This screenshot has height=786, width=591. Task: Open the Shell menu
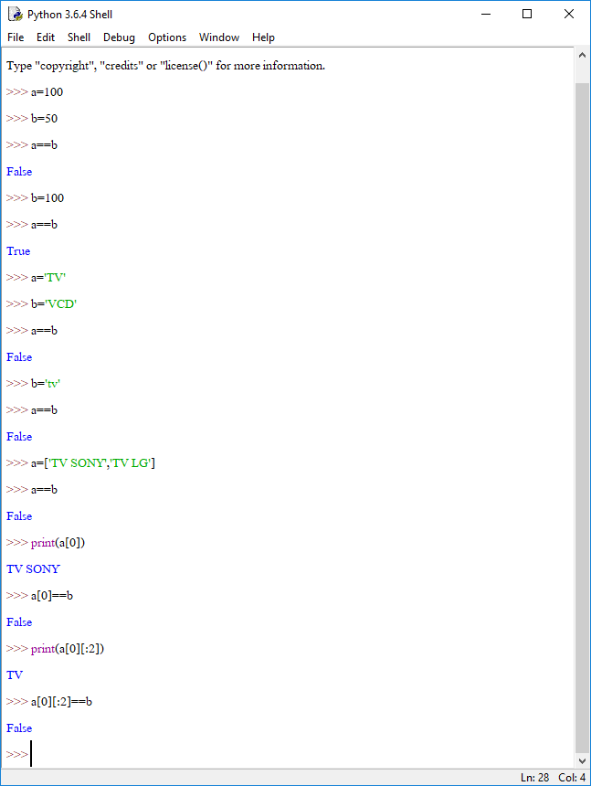coord(79,37)
